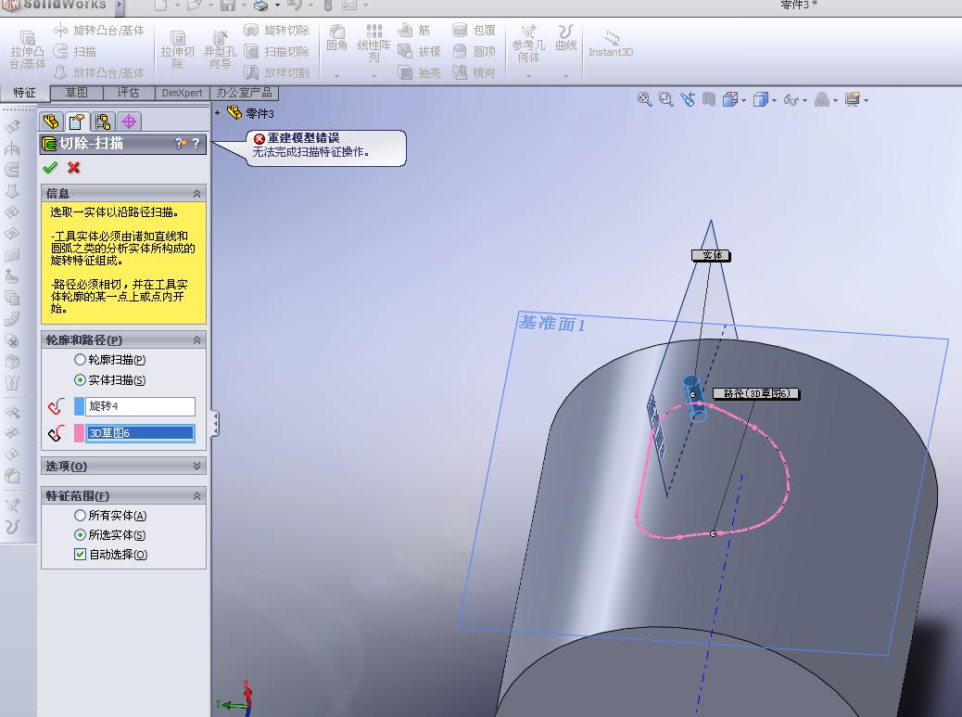The image size is (962, 717).
Task: Switch to the 特征 tab
Action: [24, 93]
